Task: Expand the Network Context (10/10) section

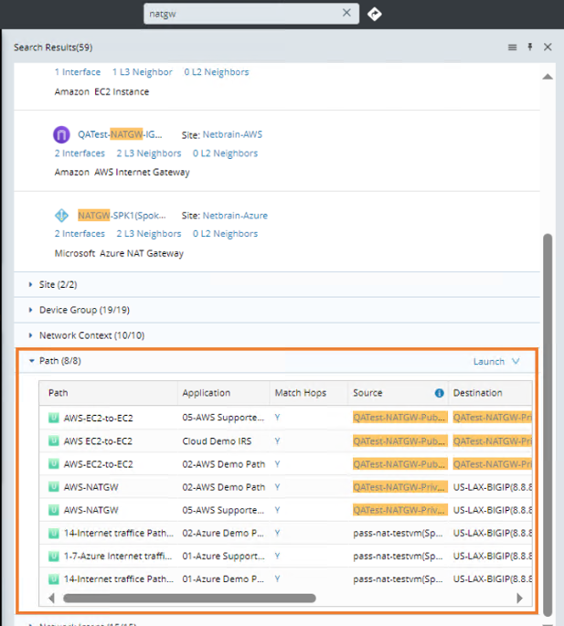Action: 31,335
